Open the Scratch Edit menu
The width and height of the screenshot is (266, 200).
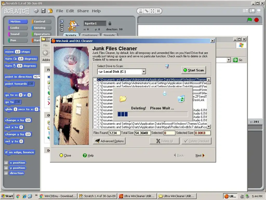[70, 11]
